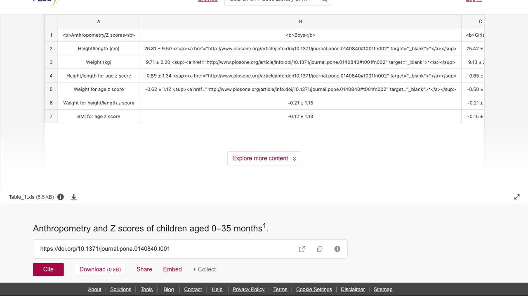Open the Share option
This screenshot has width=528, height=297.
[x=144, y=269]
